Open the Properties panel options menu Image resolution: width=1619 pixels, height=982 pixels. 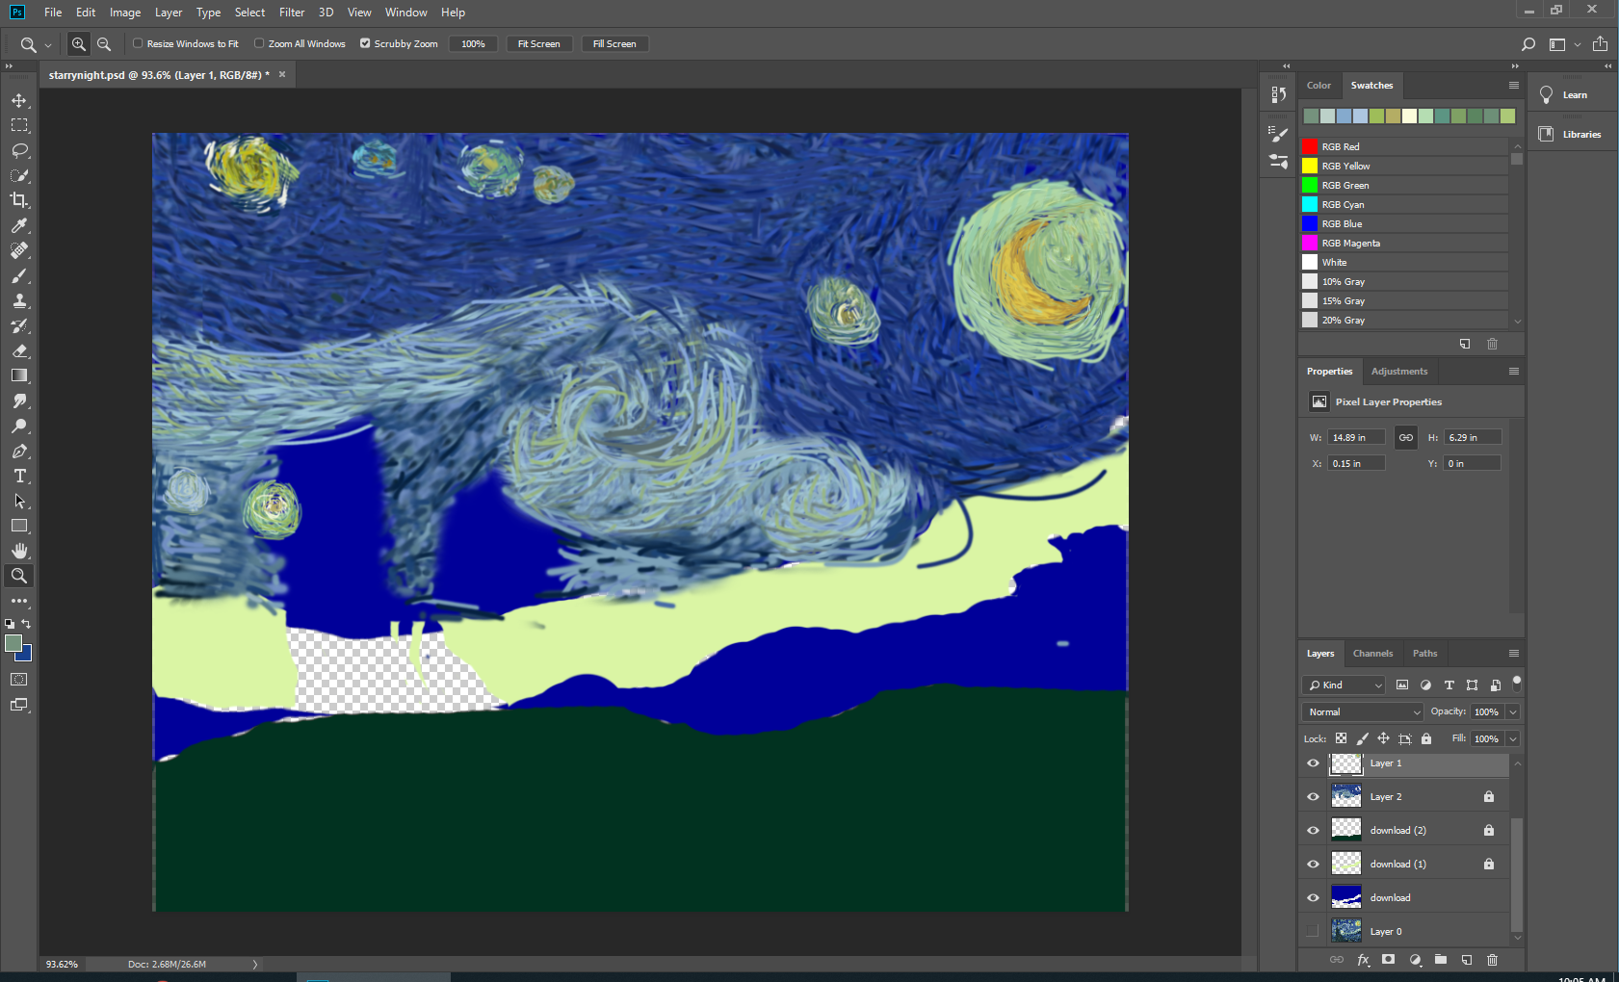[x=1513, y=372]
